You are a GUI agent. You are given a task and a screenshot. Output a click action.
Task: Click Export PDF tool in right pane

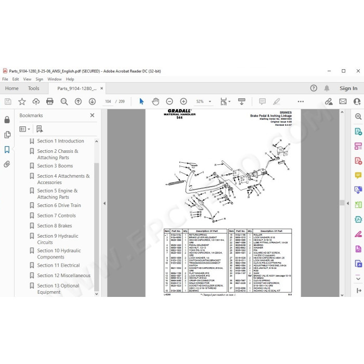(358, 132)
